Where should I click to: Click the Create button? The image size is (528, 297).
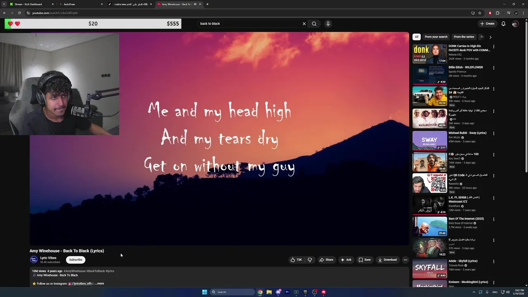coord(487,24)
